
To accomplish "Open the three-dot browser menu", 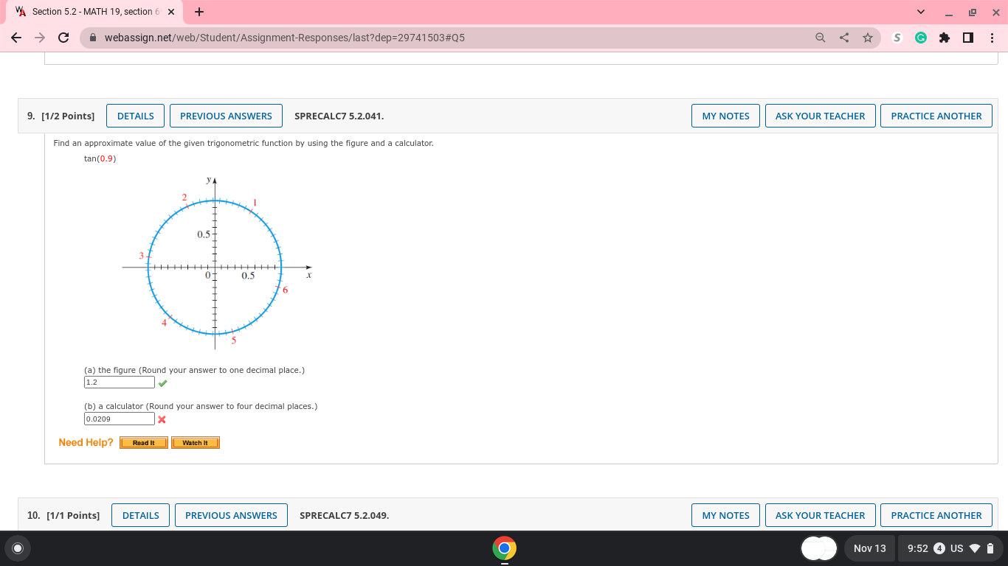I will coord(993,37).
